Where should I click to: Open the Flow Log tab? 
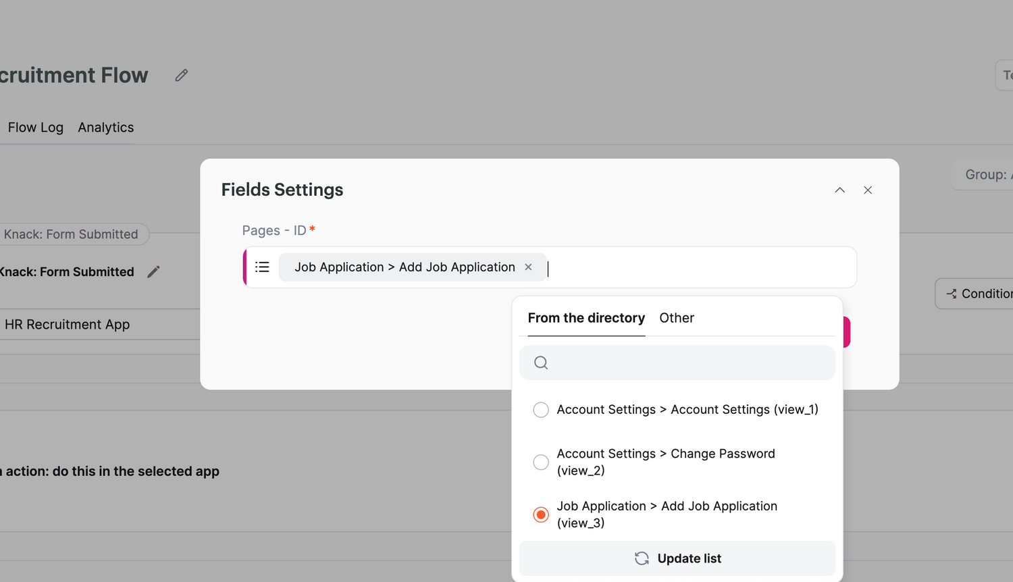point(36,128)
